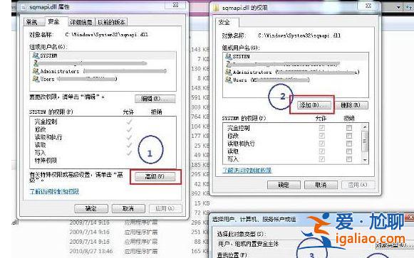This screenshot has width=414, height=258.
Task: Tick Allow for 完全控制 in permissions window
Action: tap(321, 128)
